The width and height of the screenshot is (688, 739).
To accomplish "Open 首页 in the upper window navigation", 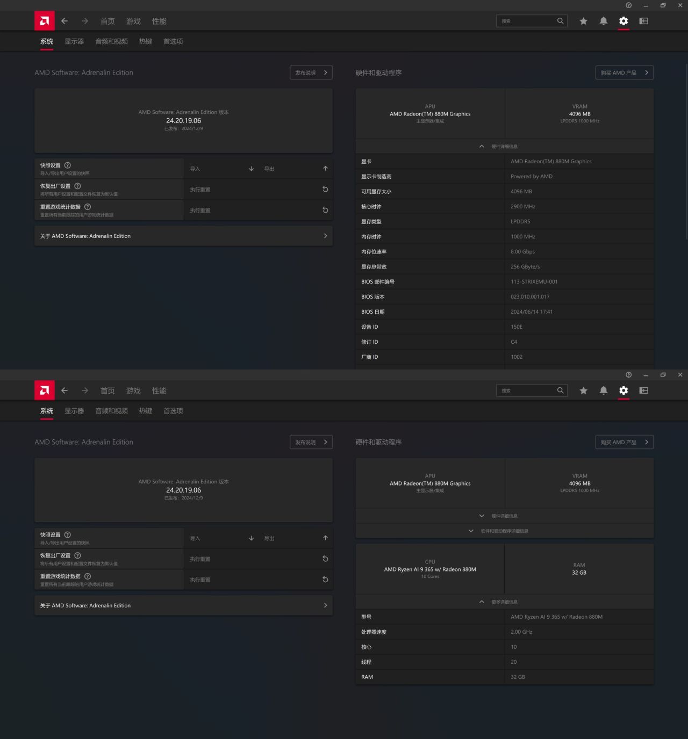I will click(107, 21).
